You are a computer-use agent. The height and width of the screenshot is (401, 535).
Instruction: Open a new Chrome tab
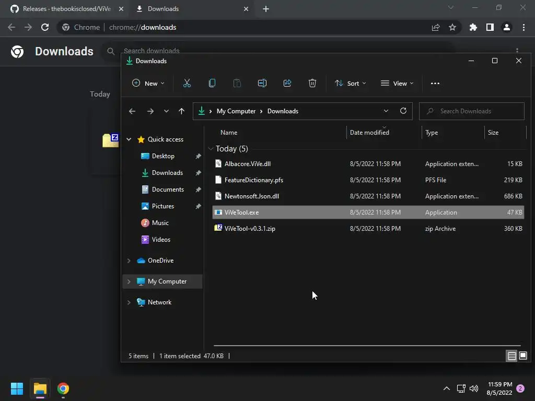[x=266, y=9]
